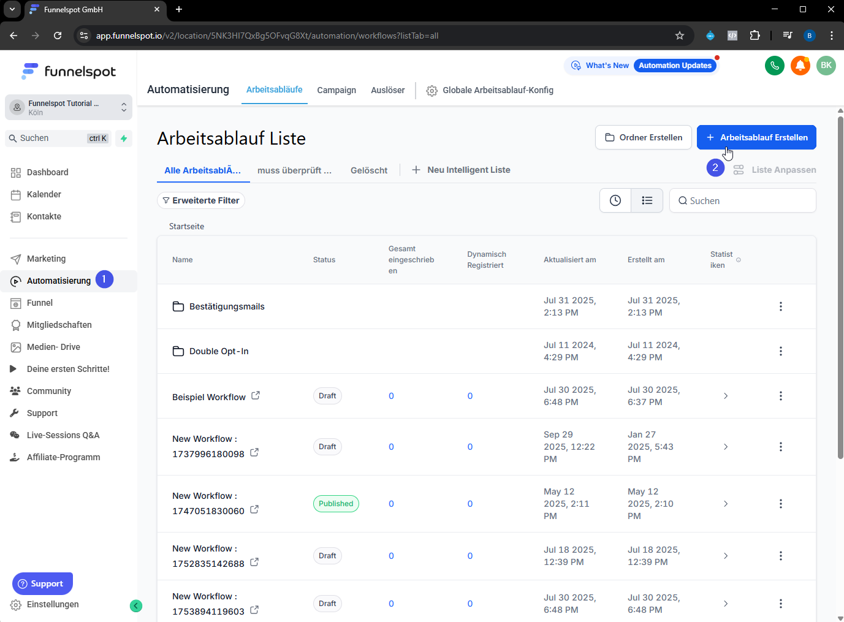
Task: Open workflow 1737996180098 external link icon
Action: tap(254, 453)
